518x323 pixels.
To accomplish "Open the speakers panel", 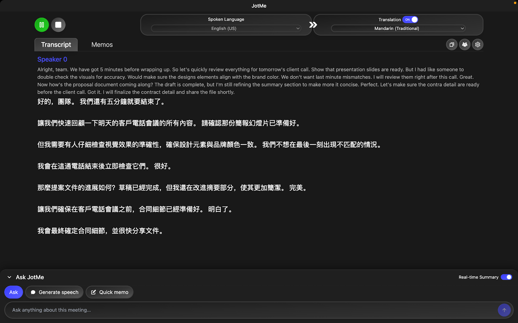I will (x=465, y=45).
